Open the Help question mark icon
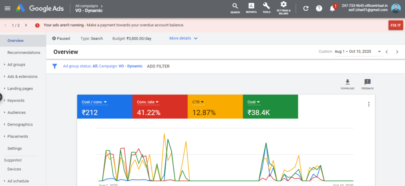The width and height of the screenshot is (405, 186). click(319, 9)
